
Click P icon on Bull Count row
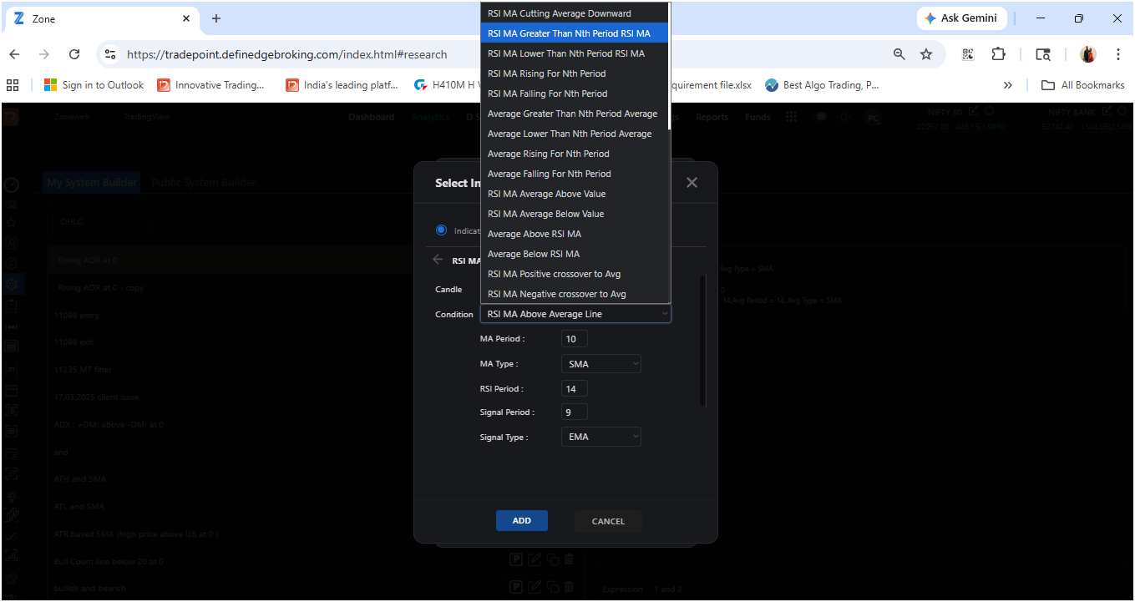click(517, 560)
